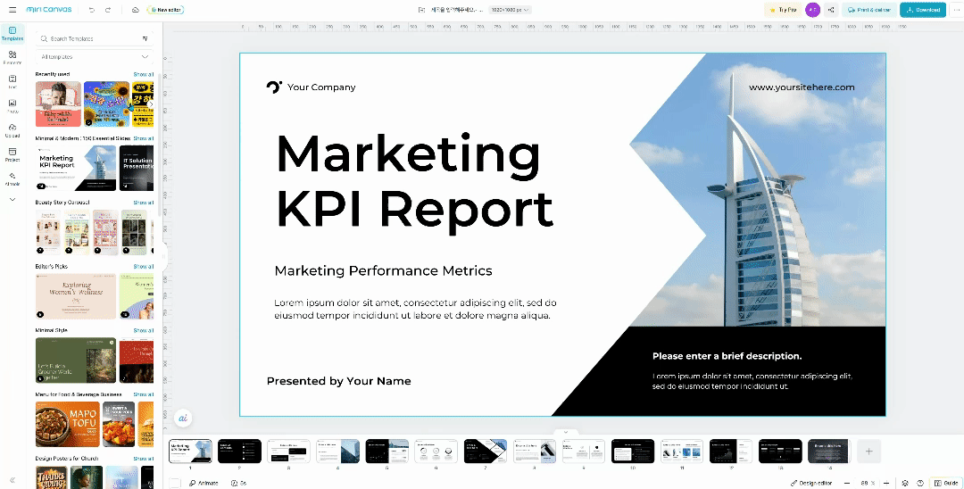The image size is (964, 489).
Task: Click the zoom out minus button
Action: click(x=844, y=483)
